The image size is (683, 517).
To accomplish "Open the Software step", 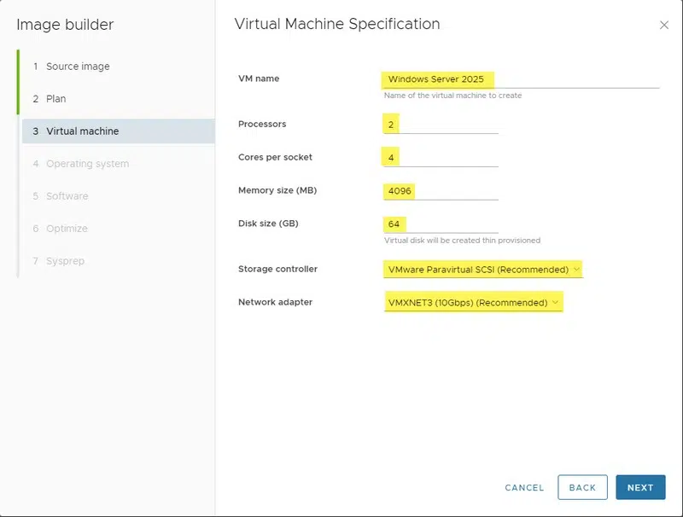I will pyautogui.click(x=67, y=196).
